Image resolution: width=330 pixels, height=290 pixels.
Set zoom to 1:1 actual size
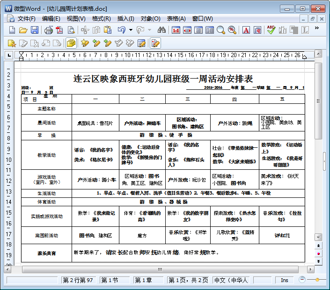[x=176, y=30]
